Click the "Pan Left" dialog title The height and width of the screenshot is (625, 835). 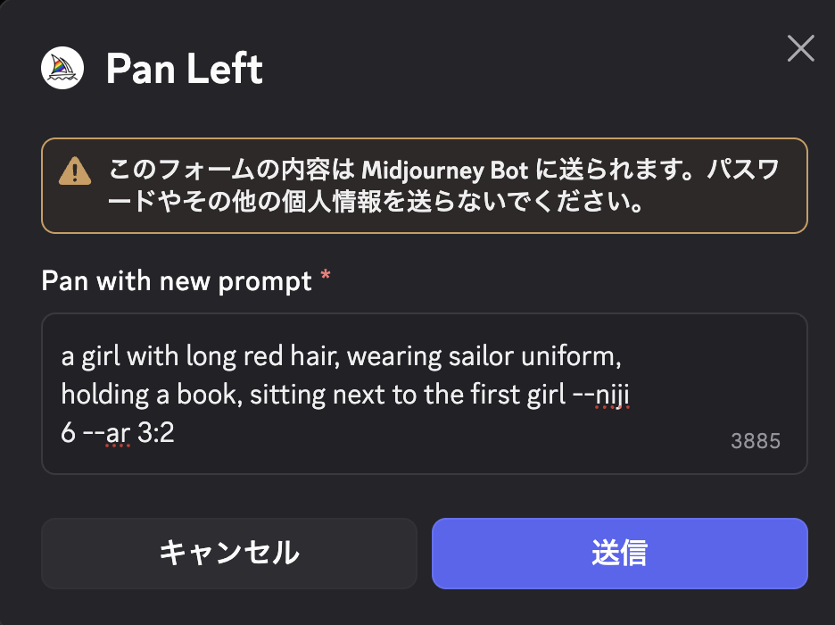pyautogui.click(x=185, y=69)
